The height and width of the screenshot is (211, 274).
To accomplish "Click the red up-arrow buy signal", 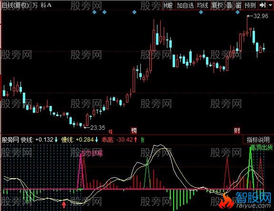I will coord(64,205).
